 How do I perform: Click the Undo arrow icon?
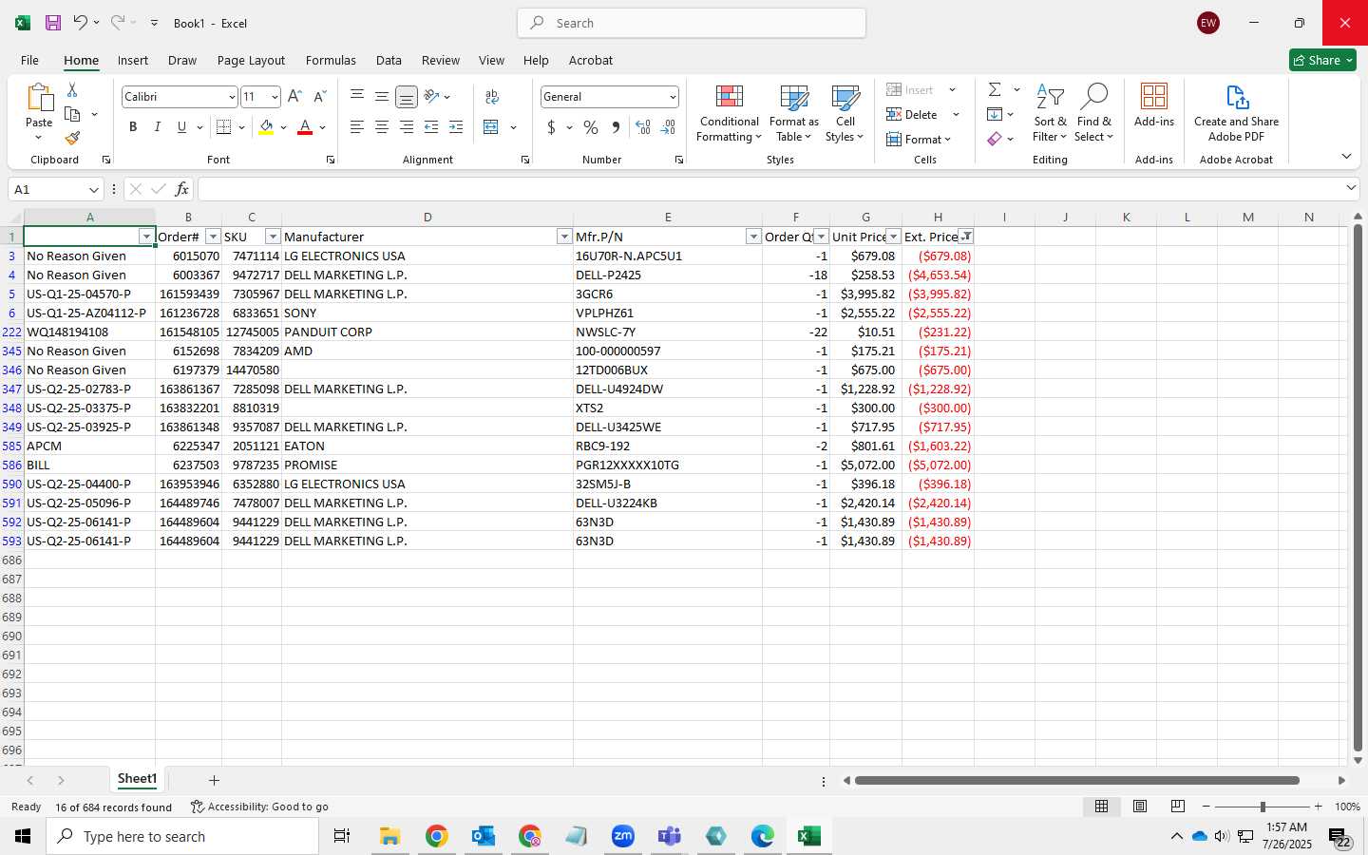(x=81, y=23)
